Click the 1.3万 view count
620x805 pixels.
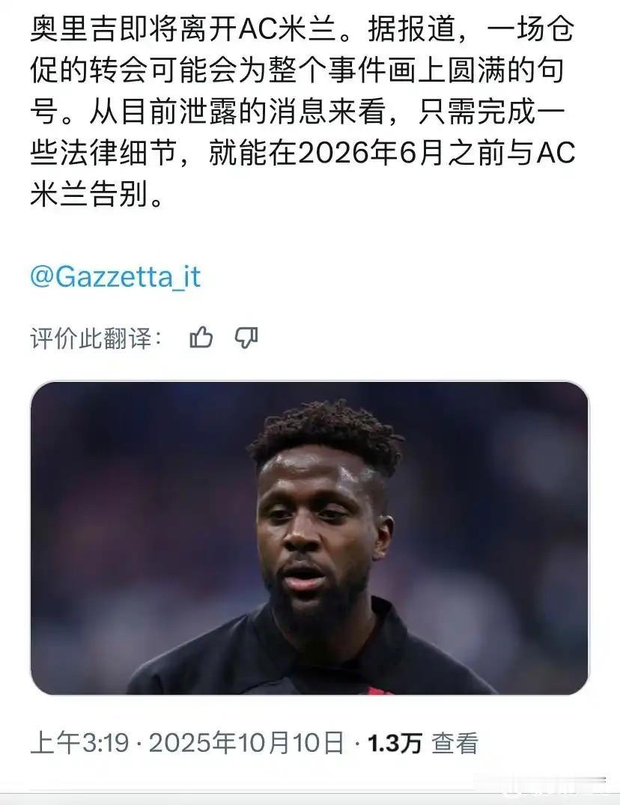[x=395, y=743]
